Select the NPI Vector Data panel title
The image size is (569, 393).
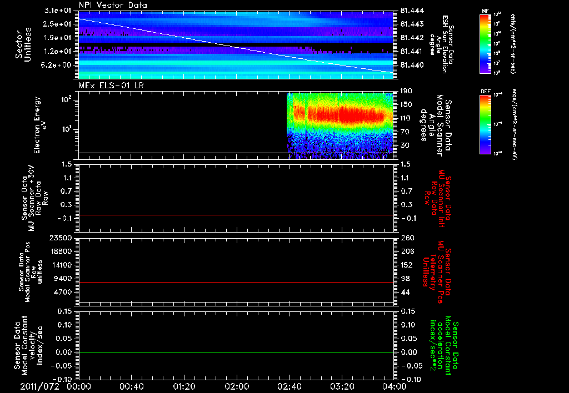coord(113,5)
